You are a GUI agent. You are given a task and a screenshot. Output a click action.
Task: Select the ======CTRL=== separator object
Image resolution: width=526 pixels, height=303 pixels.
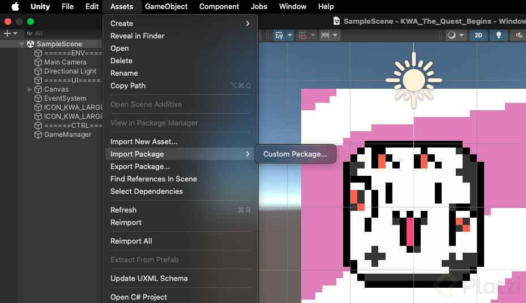click(x=73, y=125)
